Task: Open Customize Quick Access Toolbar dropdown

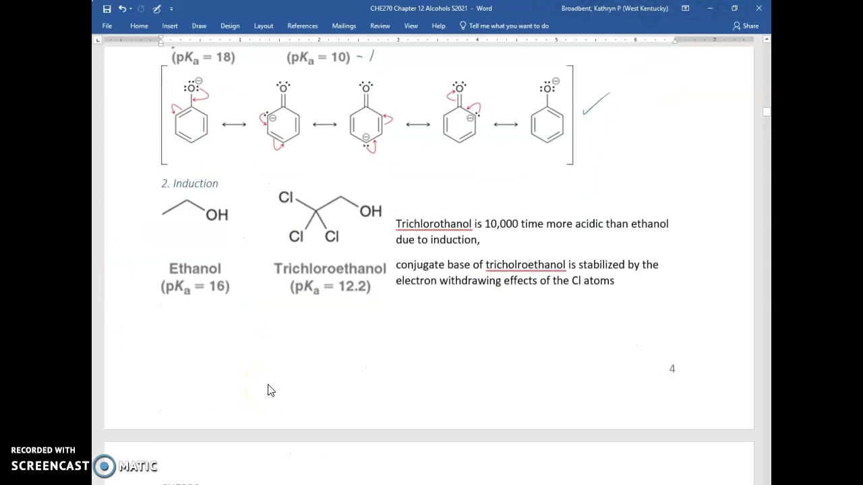Action: pos(171,9)
